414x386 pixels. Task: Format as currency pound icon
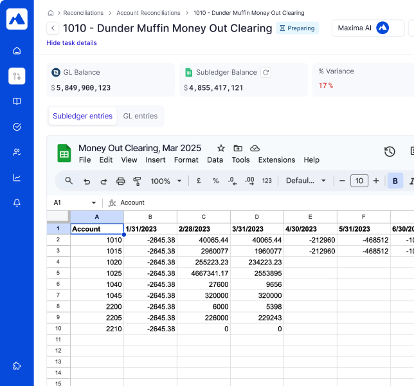pos(199,181)
